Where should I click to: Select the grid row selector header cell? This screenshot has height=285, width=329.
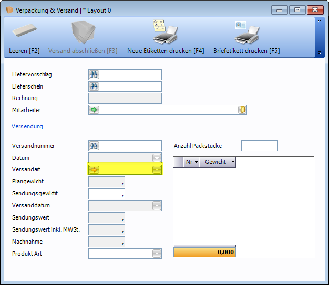(178, 162)
